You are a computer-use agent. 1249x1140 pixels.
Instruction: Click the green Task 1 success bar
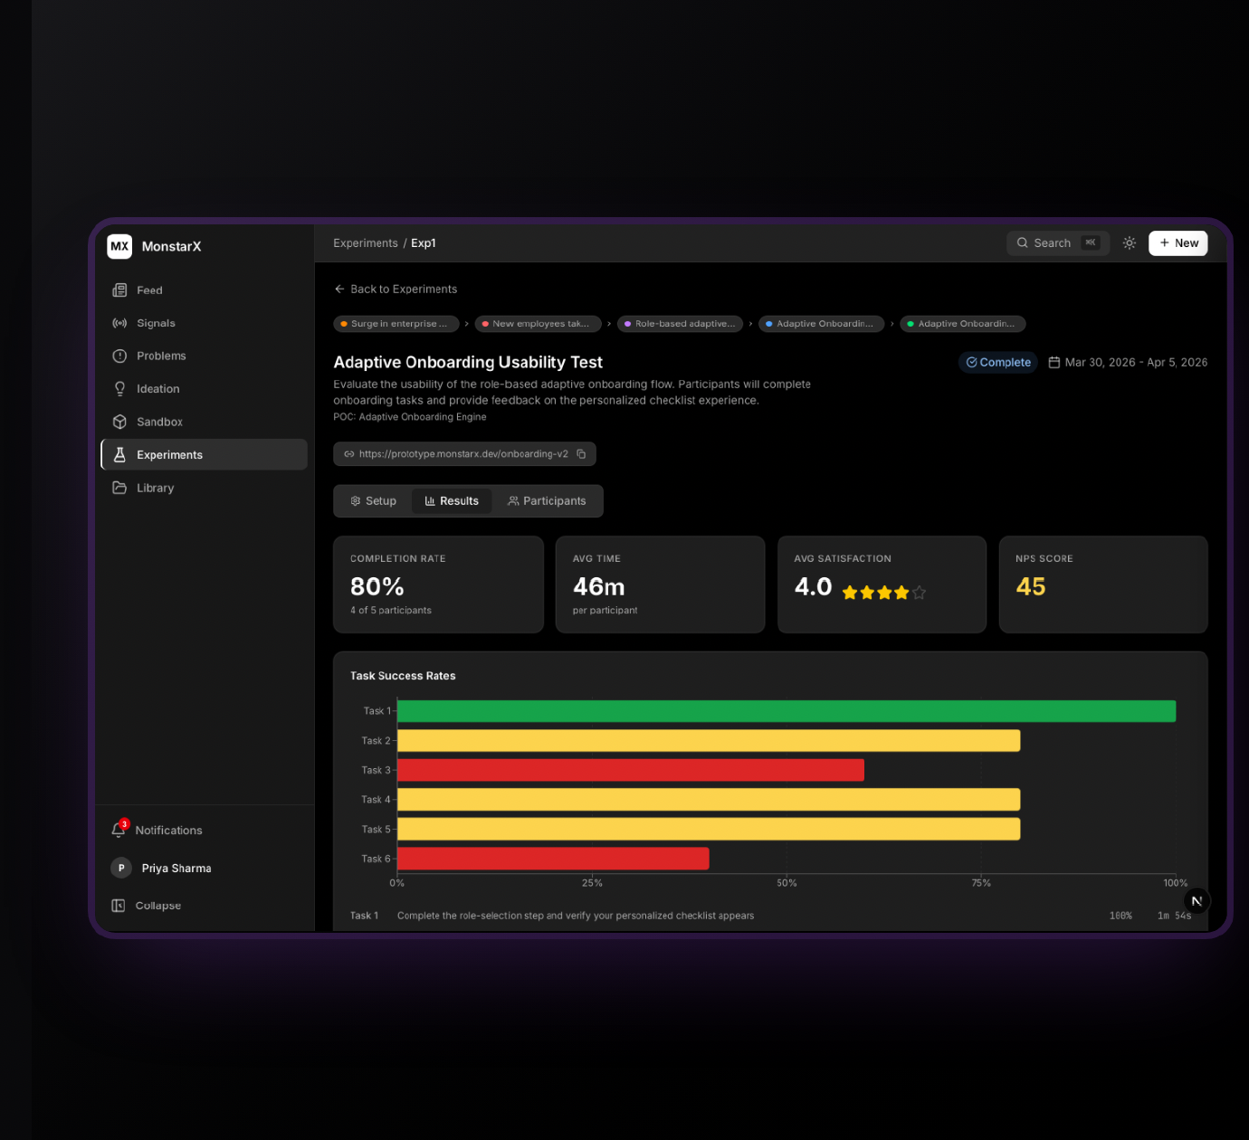[786, 711]
